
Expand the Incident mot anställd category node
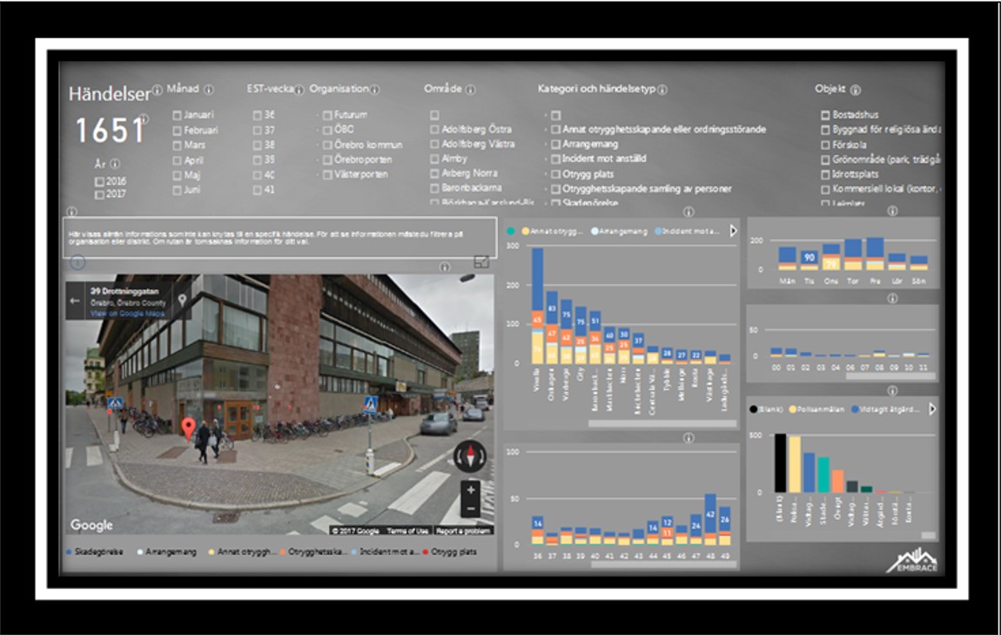[547, 159]
